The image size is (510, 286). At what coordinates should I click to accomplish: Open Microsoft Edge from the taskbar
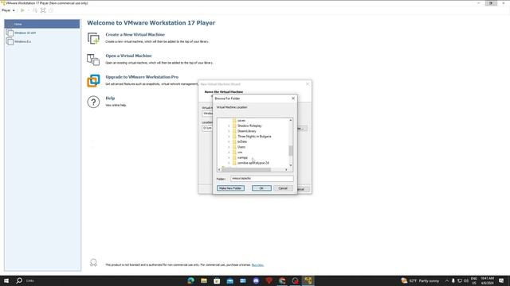[x=191, y=280]
